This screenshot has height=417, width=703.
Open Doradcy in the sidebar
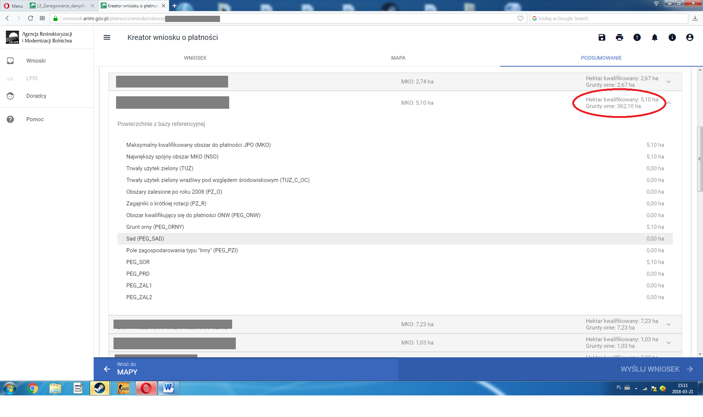pos(36,96)
